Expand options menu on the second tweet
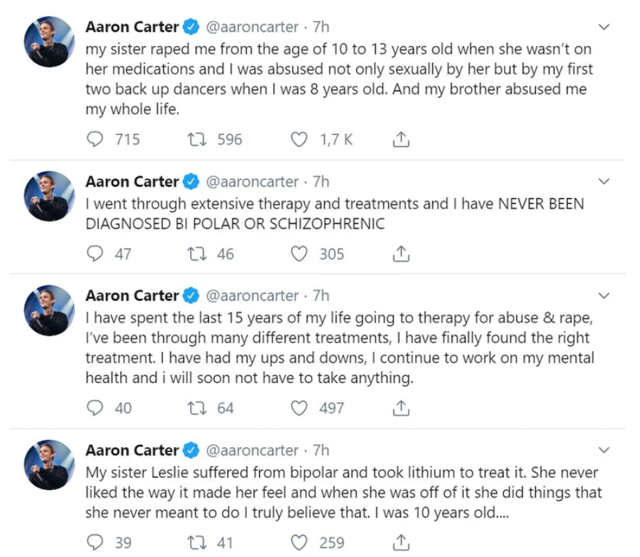The height and width of the screenshot is (557, 640). click(x=603, y=179)
